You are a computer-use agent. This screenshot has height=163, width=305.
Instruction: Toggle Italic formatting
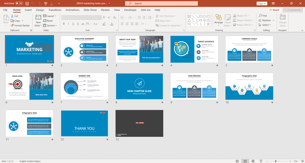coord(69,24)
